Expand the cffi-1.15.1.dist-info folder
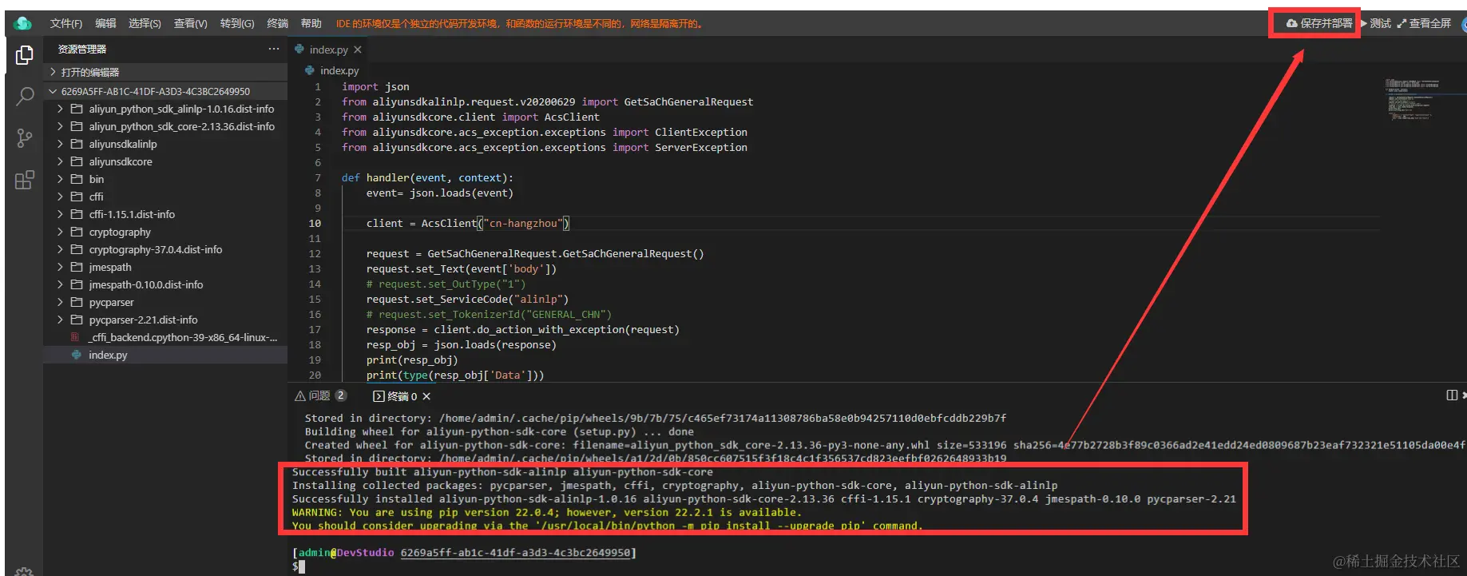1467x576 pixels. tap(165, 214)
